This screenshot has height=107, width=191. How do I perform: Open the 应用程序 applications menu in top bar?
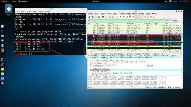pos(5,1)
